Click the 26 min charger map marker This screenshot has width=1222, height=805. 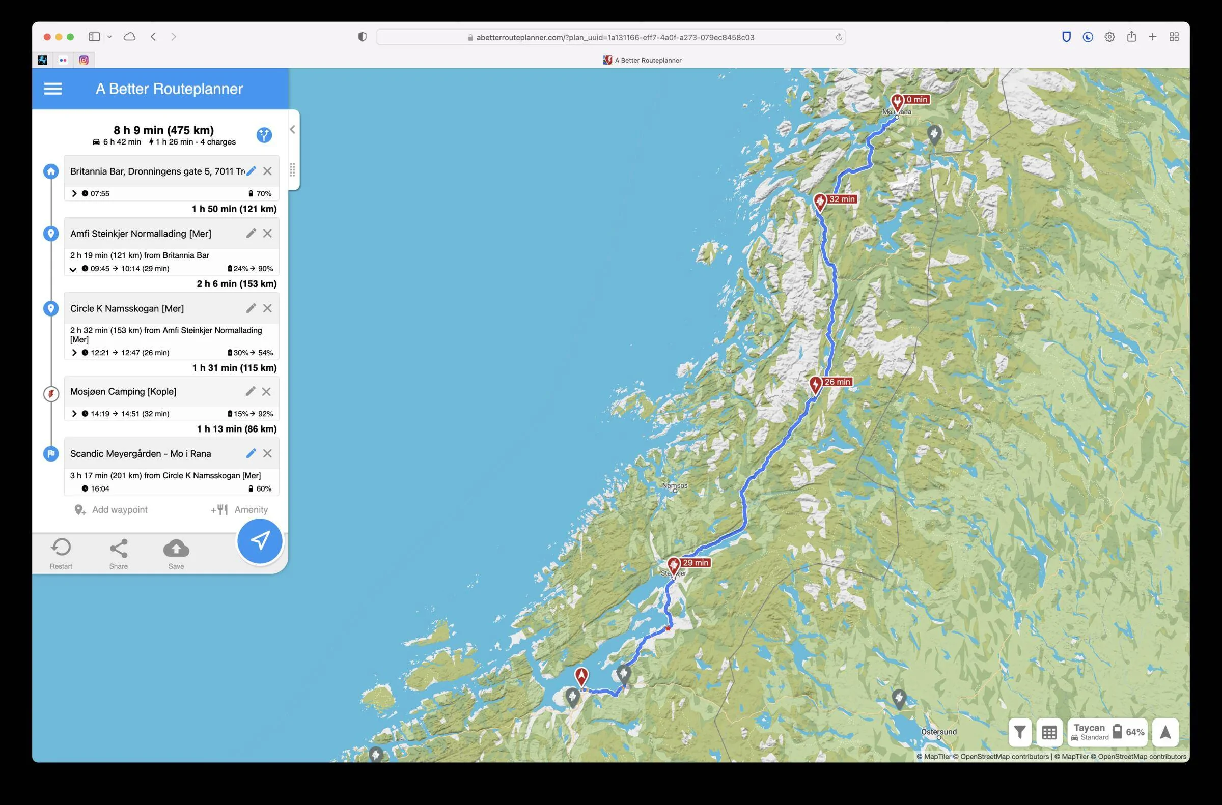tap(816, 385)
